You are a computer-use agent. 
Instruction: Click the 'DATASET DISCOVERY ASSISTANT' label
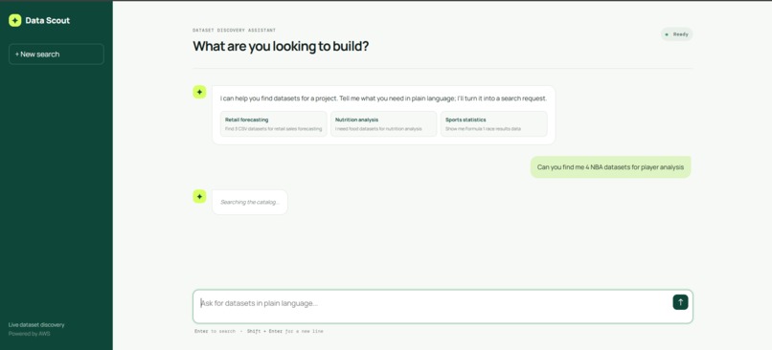[x=234, y=31]
